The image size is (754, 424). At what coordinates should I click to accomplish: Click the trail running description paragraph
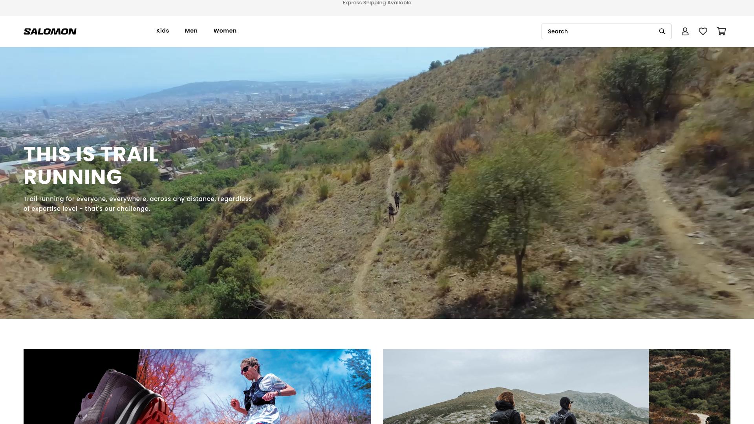(x=137, y=204)
